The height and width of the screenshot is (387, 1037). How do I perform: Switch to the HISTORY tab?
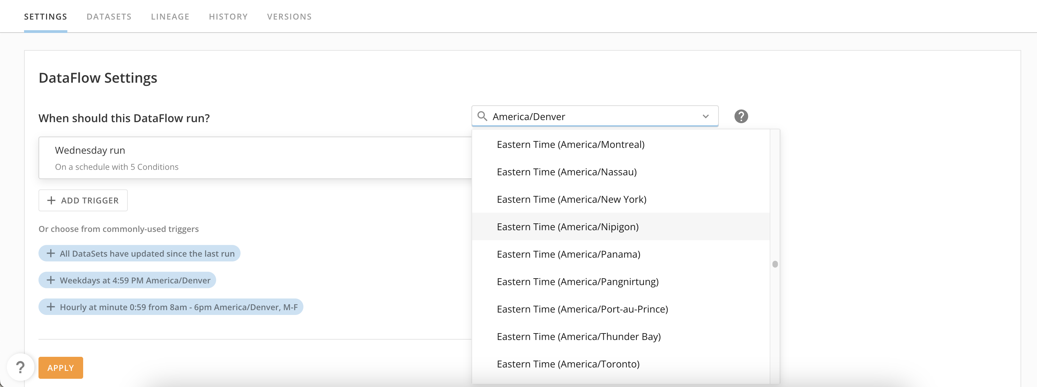point(228,16)
